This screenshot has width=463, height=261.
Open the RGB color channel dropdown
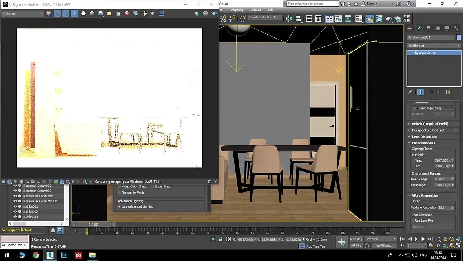pos(22,13)
